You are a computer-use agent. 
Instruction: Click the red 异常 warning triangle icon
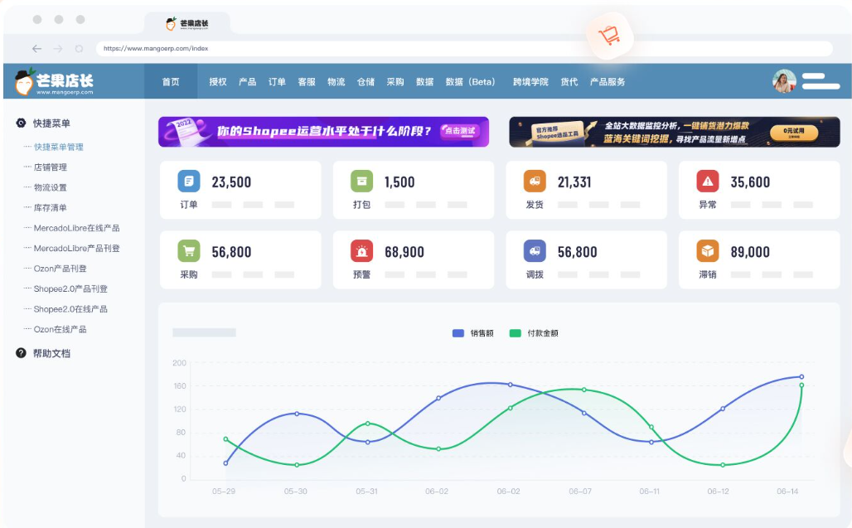pos(707,181)
